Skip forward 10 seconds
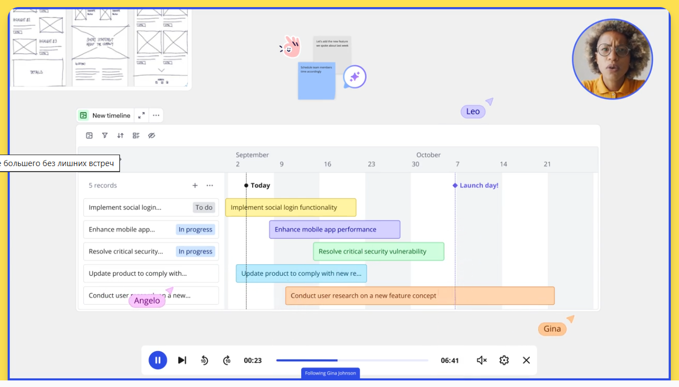 coord(227,360)
